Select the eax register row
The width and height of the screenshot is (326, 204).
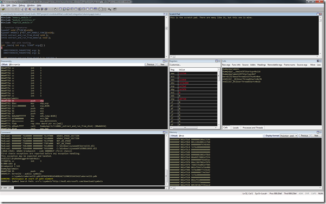click(x=193, y=73)
